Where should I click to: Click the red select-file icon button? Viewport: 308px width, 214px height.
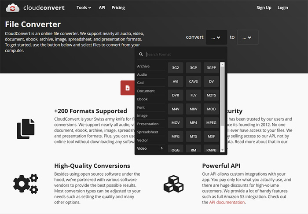point(128,88)
